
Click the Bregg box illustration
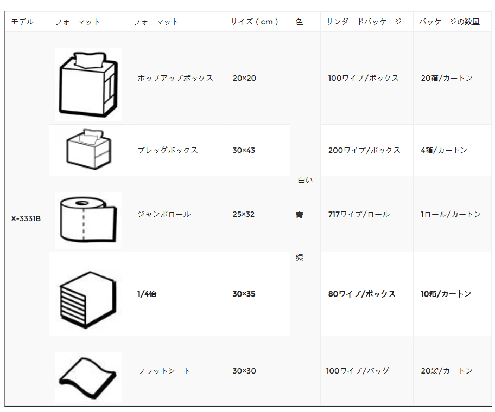tap(88, 149)
